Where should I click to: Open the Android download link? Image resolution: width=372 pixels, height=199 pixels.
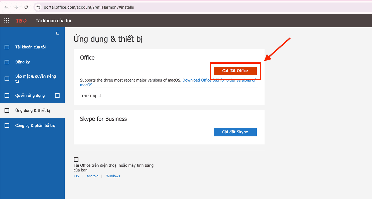pos(92,176)
